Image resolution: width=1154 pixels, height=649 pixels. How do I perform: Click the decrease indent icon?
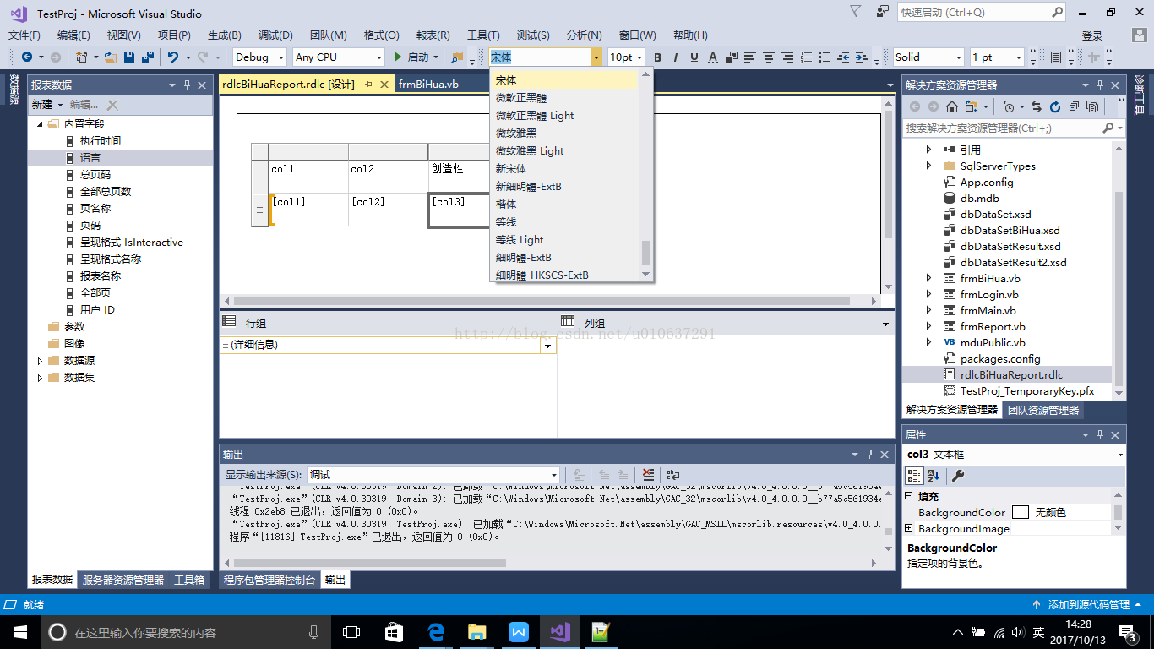843,57
